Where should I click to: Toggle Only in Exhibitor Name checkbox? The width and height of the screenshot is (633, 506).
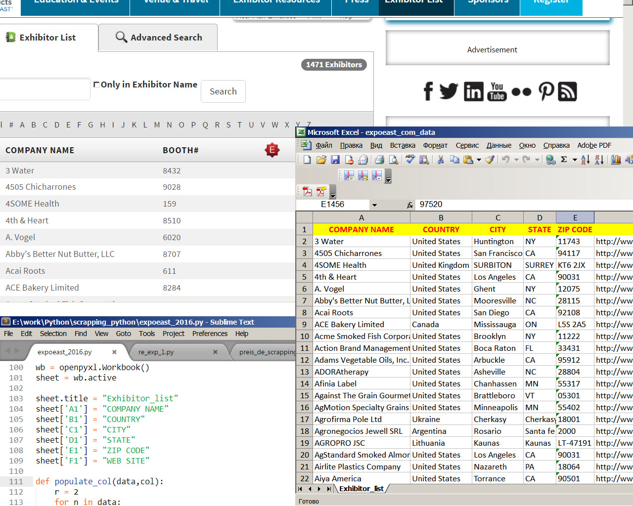[96, 84]
